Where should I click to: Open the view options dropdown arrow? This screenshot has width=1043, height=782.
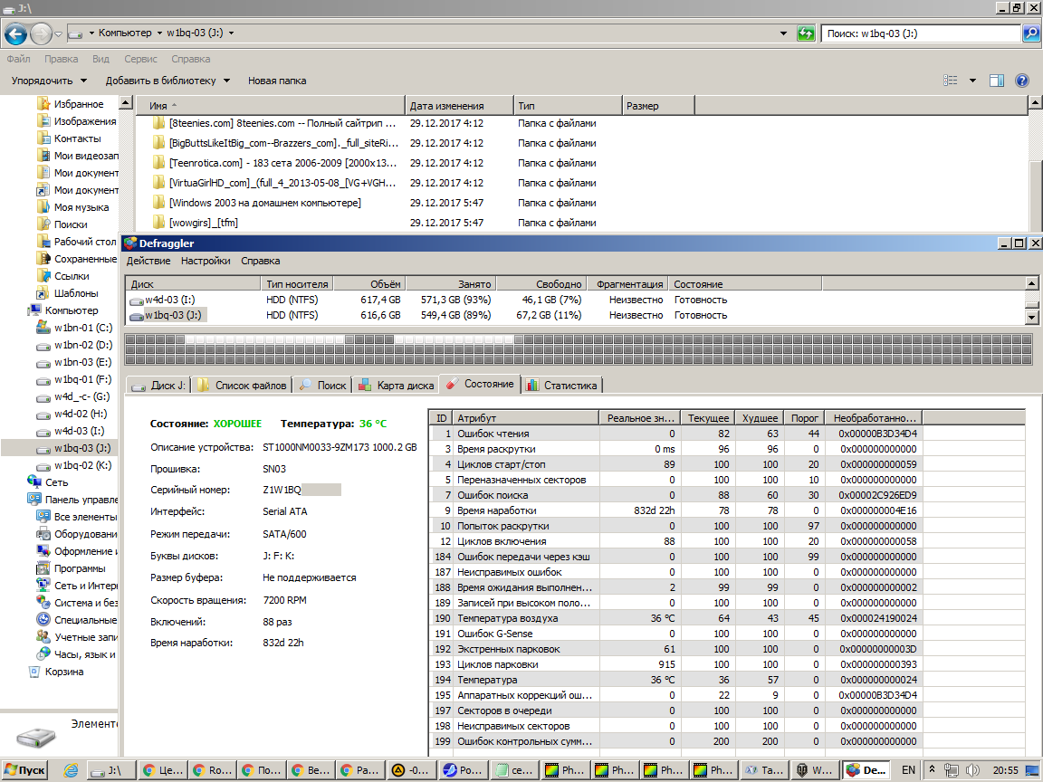point(972,81)
